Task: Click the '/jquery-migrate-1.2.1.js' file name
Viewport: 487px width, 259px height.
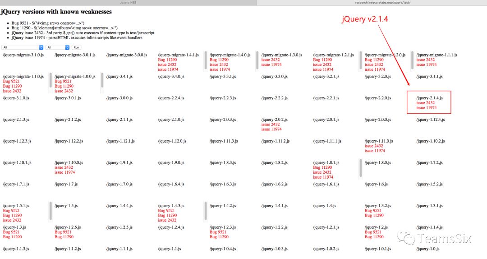Action: point(334,55)
